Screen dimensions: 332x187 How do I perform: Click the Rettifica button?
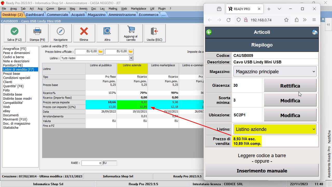290,86
